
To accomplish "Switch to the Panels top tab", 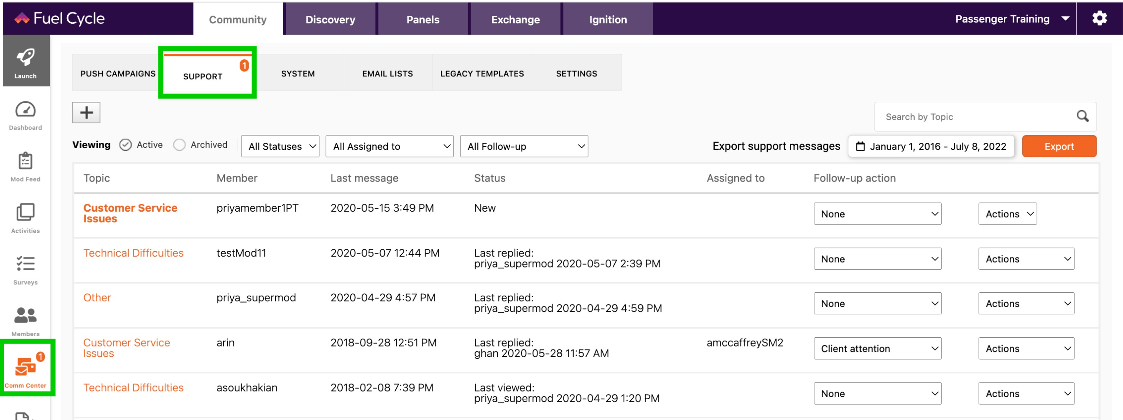I will click(423, 19).
